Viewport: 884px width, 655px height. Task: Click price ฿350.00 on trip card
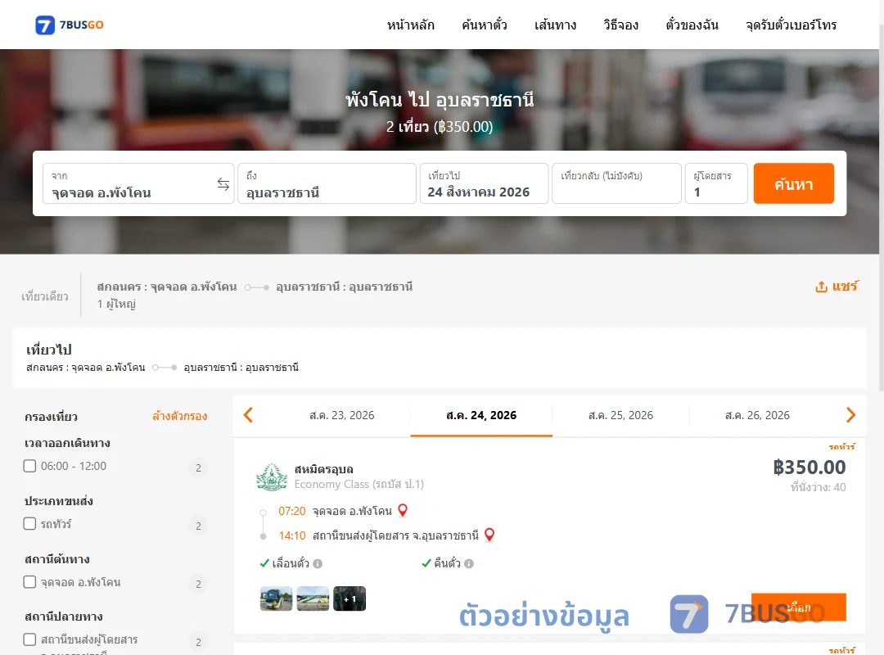(809, 468)
